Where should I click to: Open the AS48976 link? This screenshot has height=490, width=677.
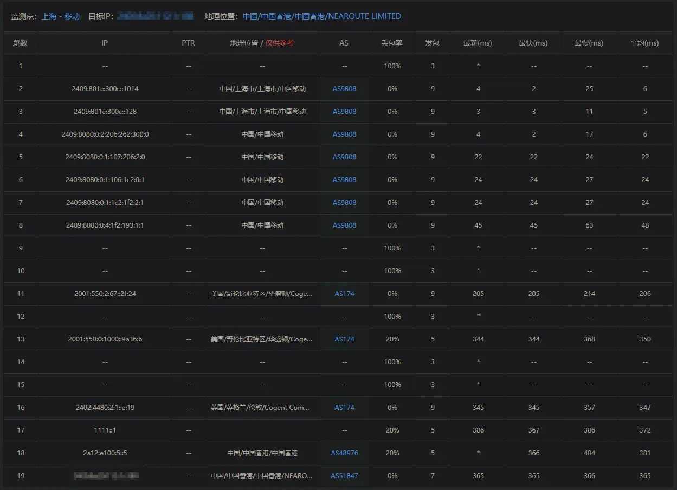coord(344,453)
